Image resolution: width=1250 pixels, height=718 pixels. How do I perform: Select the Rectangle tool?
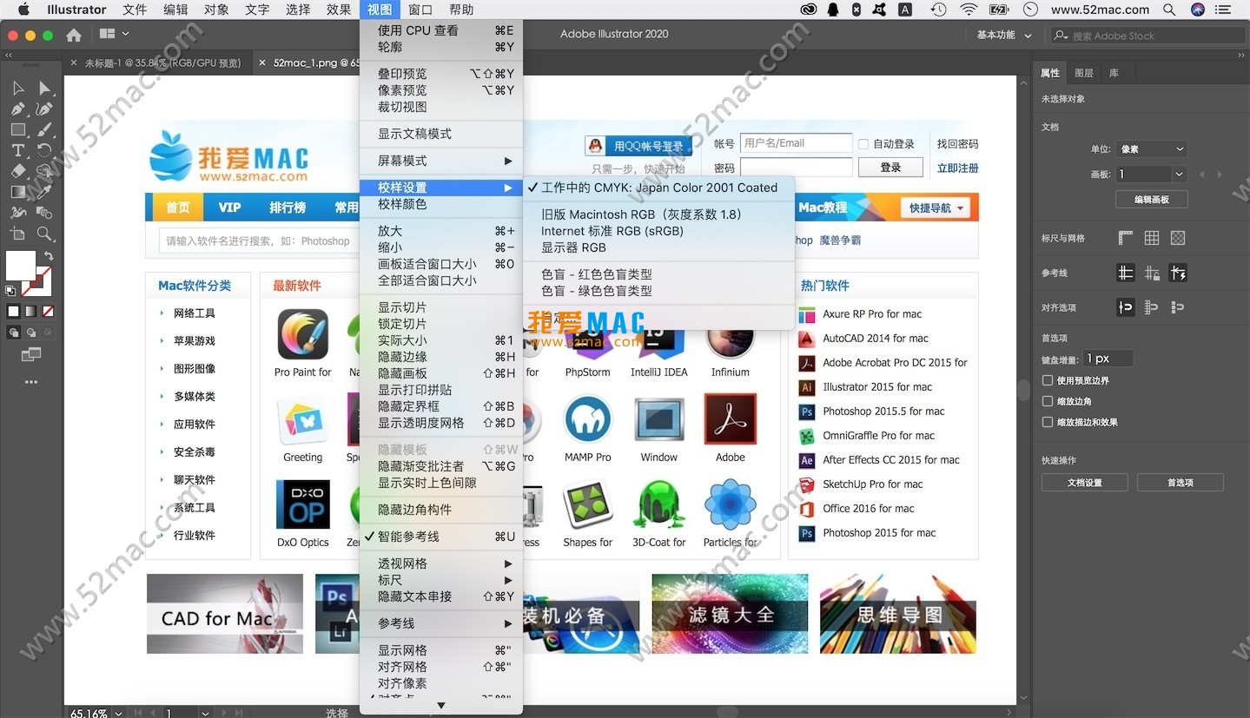[17, 130]
